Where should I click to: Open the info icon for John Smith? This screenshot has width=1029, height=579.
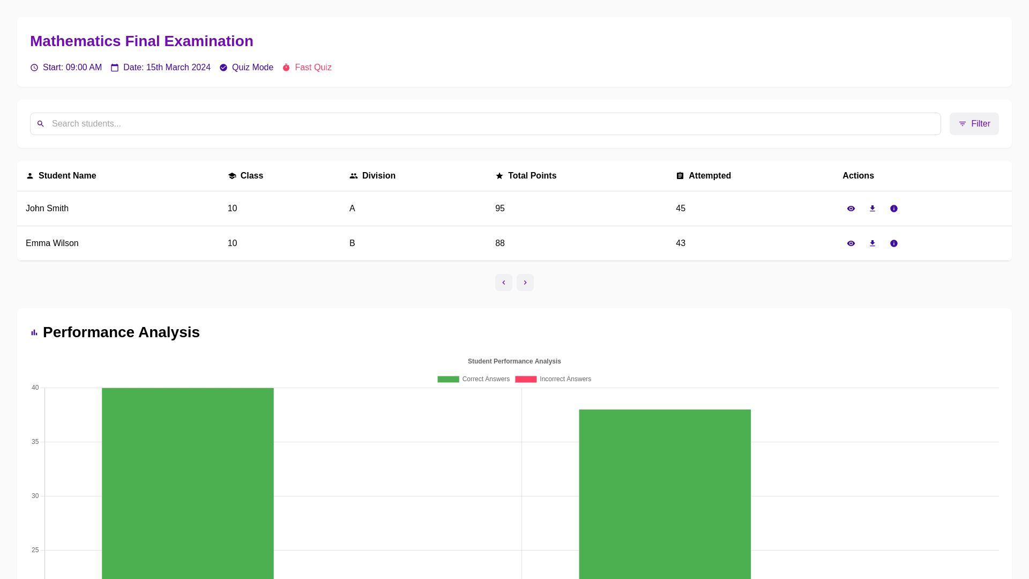[894, 209]
